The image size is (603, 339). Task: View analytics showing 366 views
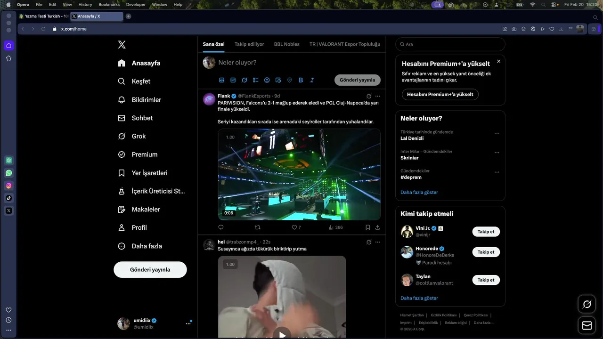(x=335, y=227)
